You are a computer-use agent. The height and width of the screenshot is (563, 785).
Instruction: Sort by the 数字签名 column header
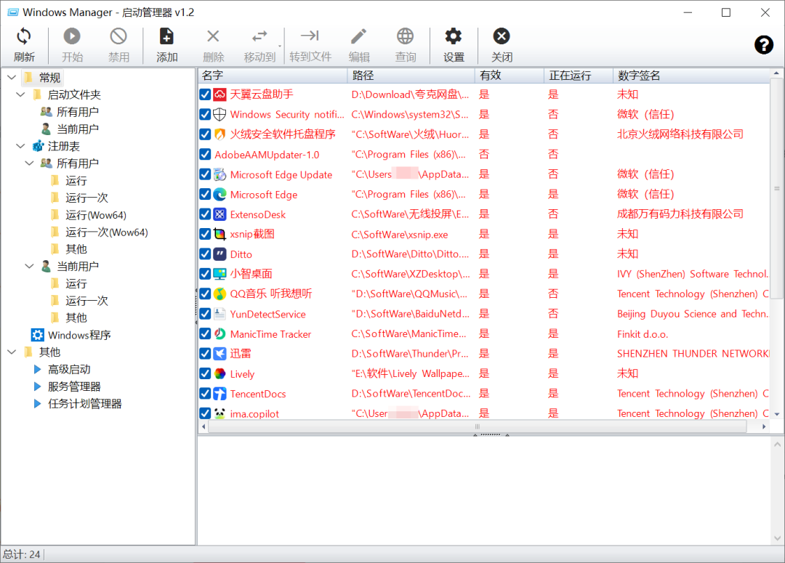(691, 76)
